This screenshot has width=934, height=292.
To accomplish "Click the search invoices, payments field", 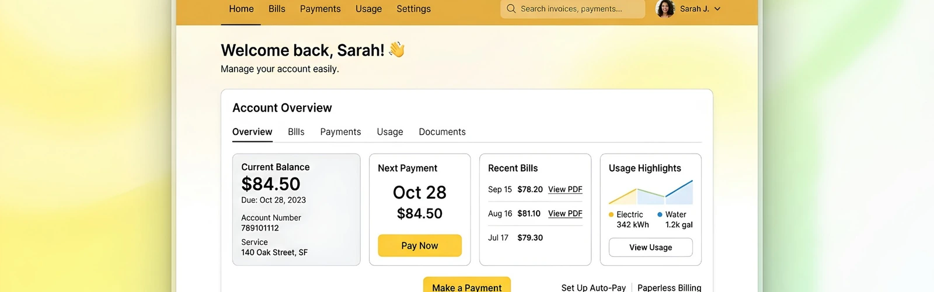I will coord(573,9).
